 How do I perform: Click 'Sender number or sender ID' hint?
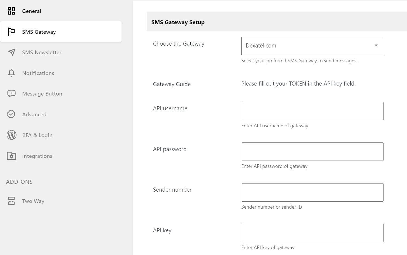272,207
